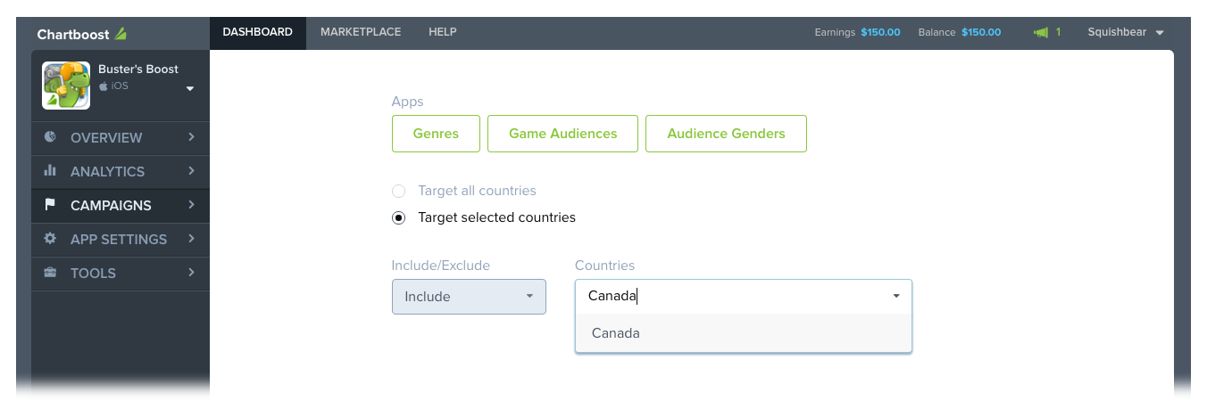Click the Genres button
Viewport: 1207px width, 417px height.
coord(436,134)
